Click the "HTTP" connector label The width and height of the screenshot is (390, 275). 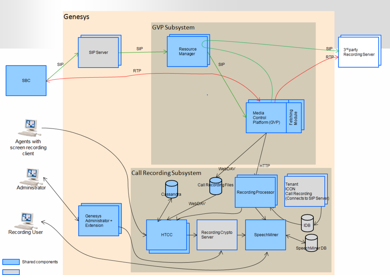tap(264, 166)
